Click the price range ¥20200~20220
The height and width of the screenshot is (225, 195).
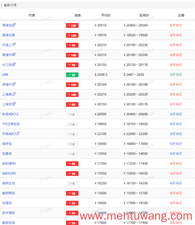[x=136, y=95]
